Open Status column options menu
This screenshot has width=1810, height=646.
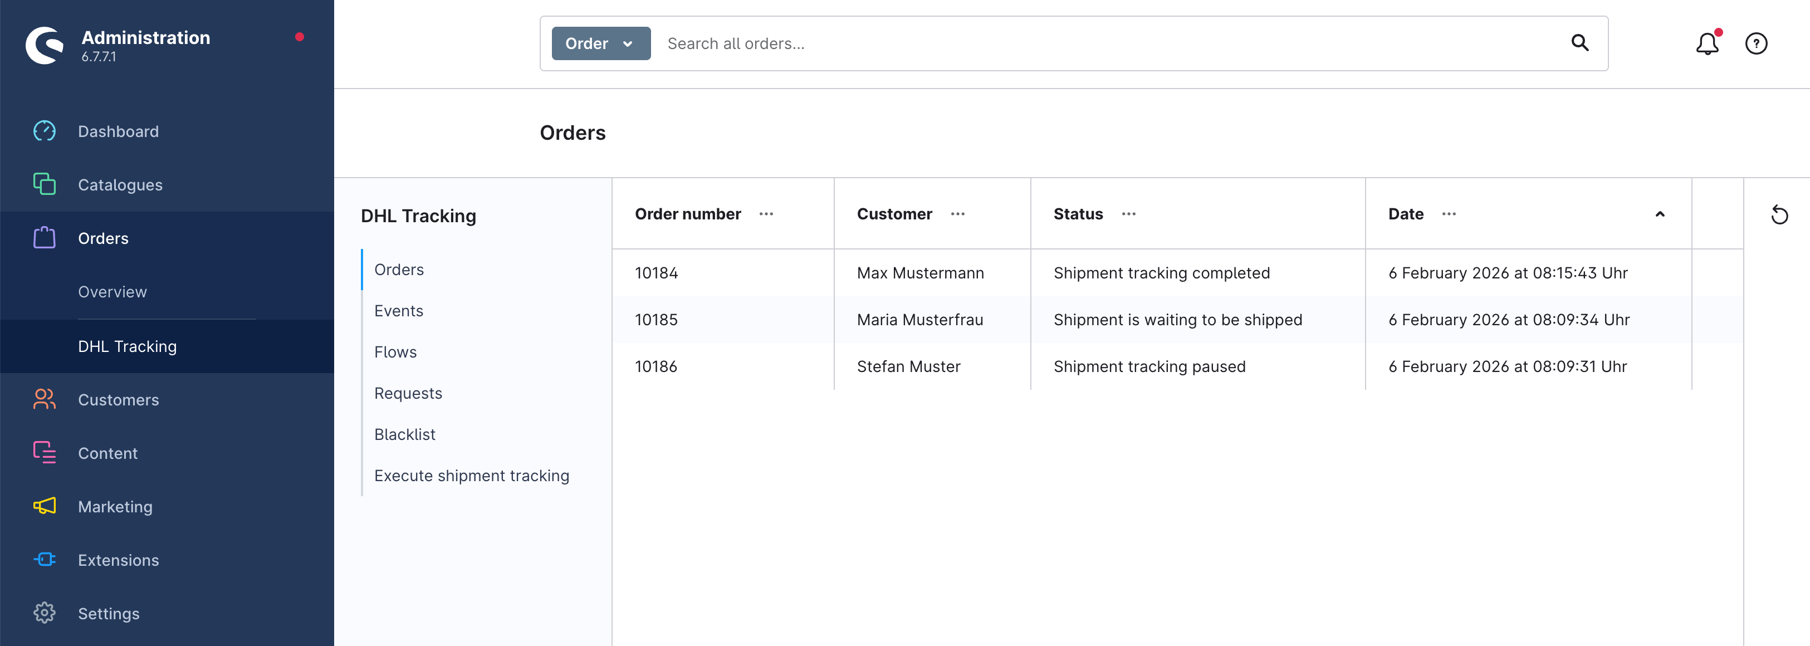pyautogui.click(x=1128, y=214)
